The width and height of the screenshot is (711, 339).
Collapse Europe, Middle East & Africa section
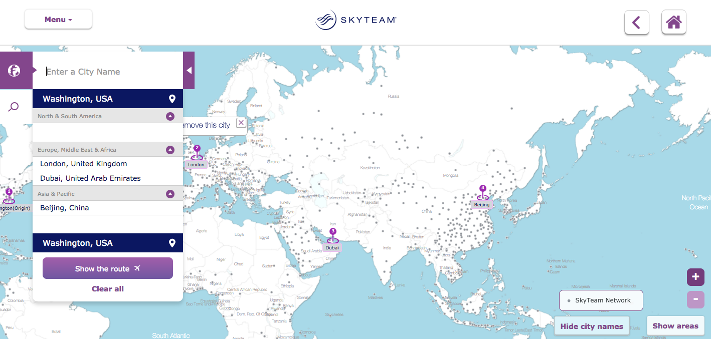(170, 150)
